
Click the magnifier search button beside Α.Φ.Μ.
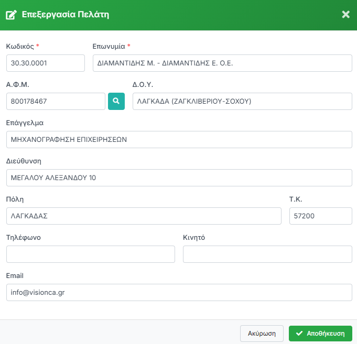pos(116,102)
